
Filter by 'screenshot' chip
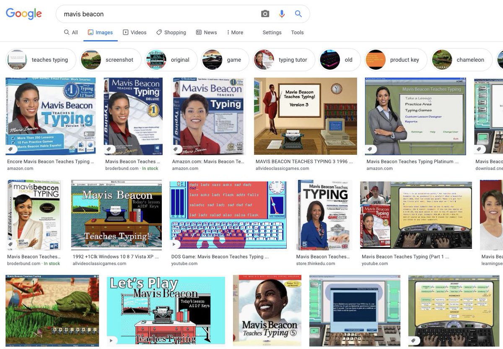[110, 60]
